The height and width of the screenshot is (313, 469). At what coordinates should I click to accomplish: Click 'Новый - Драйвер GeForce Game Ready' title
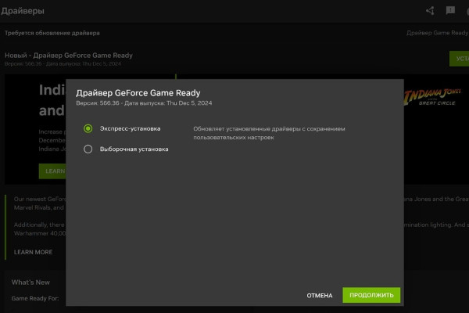click(x=69, y=56)
